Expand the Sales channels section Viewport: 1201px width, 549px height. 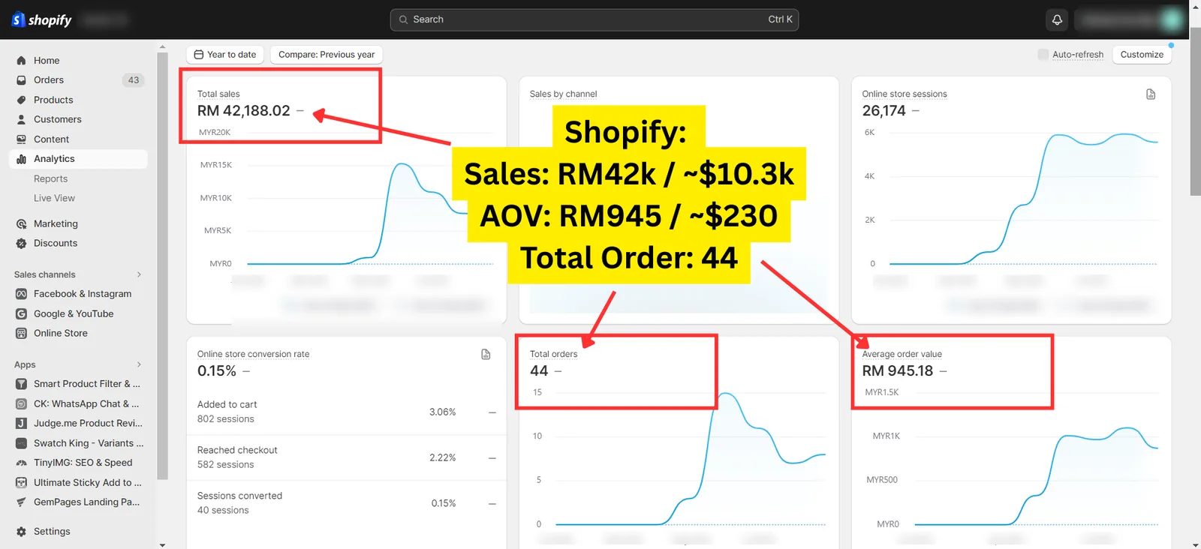[139, 274]
